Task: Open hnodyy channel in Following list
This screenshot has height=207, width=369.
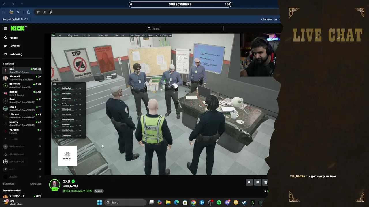Action: pyautogui.click(x=22, y=123)
